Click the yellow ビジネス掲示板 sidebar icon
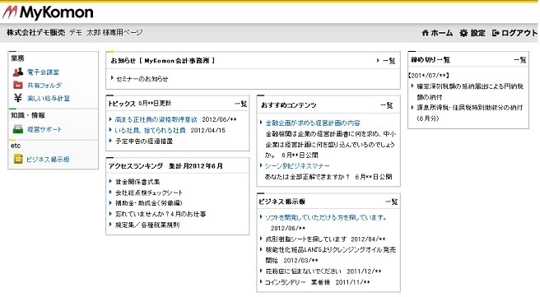 click(18, 159)
